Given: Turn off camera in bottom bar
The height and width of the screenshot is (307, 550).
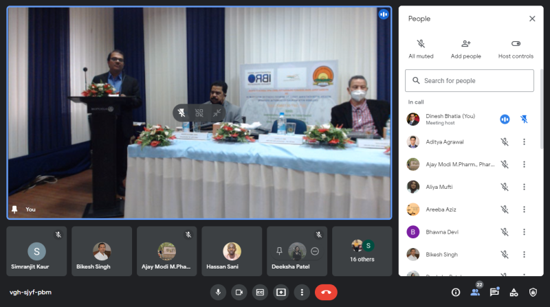Looking at the screenshot, I should click(x=239, y=292).
